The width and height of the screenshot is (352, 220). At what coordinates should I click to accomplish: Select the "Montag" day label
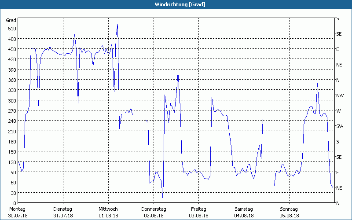coord(17,209)
